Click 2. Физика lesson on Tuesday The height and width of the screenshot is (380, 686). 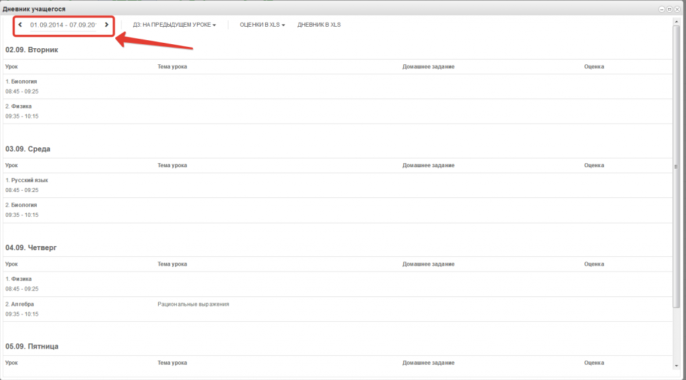coord(18,106)
